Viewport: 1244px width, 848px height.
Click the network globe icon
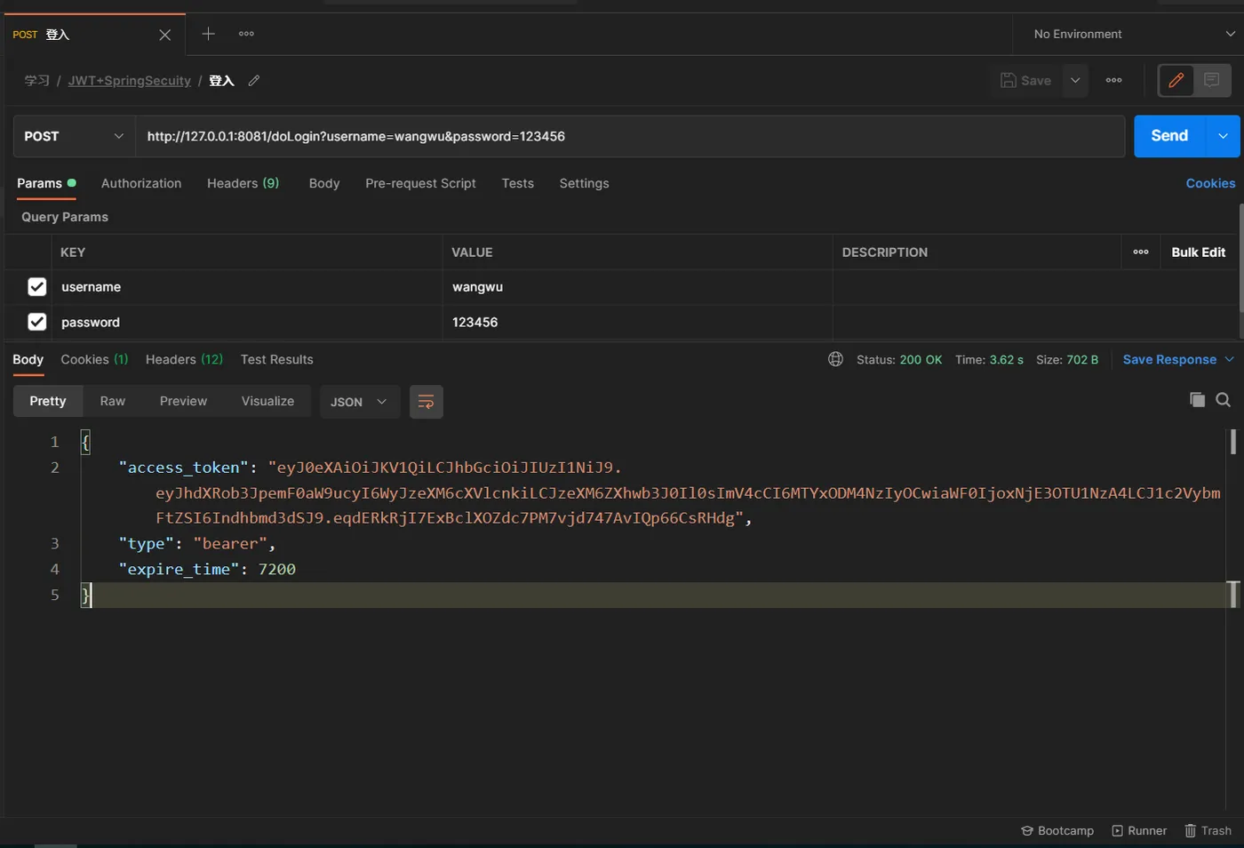(x=835, y=359)
